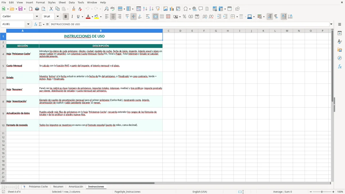
Task: Open the Sheet menu
Action: [x=62, y=2]
